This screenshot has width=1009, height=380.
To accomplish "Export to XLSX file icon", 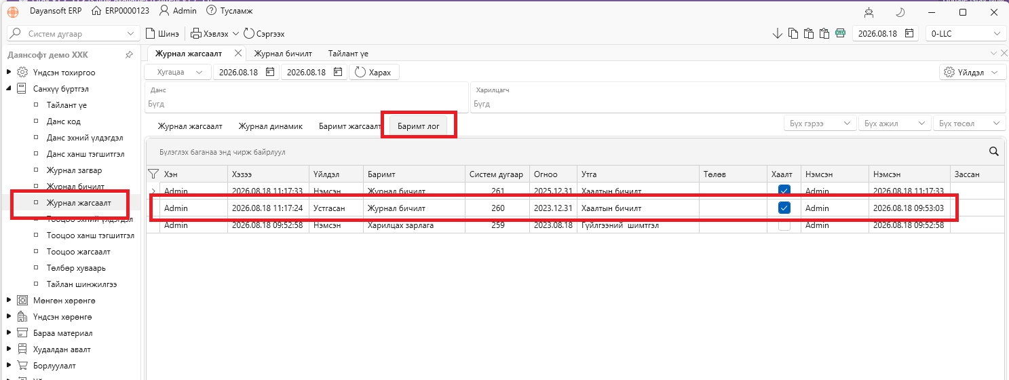I will pyautogui.click(x=840, y=33).
